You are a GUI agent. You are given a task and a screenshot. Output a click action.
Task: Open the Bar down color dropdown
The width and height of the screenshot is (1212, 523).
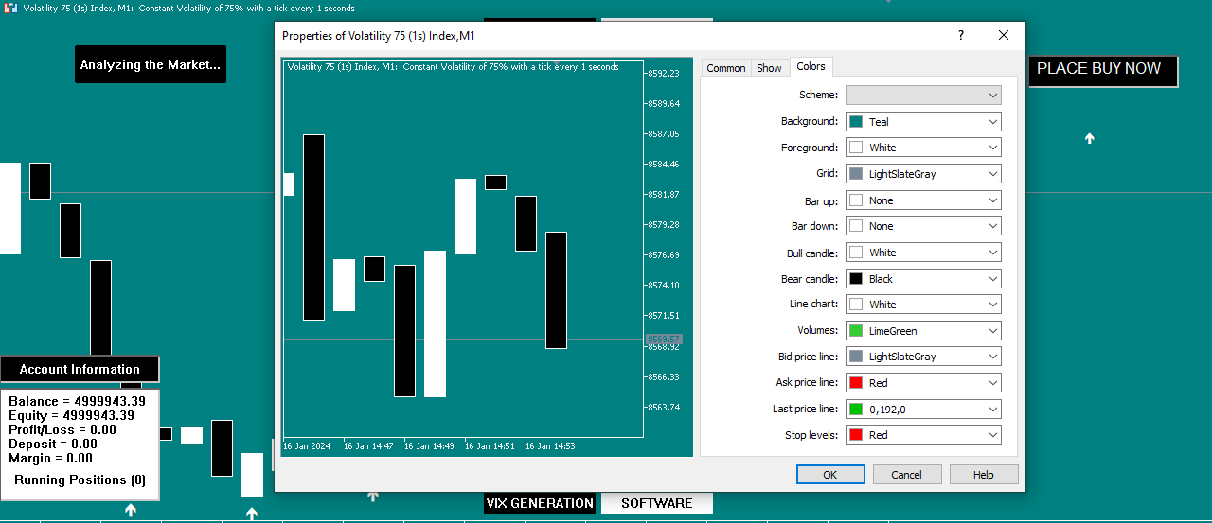pyautogui.click(x=923, y=226)
